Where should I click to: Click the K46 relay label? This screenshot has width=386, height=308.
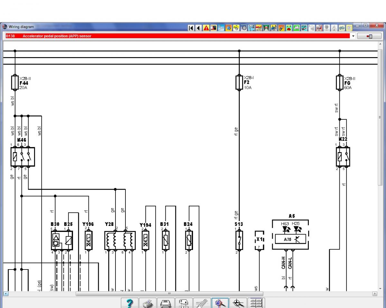tap(22, 140)
